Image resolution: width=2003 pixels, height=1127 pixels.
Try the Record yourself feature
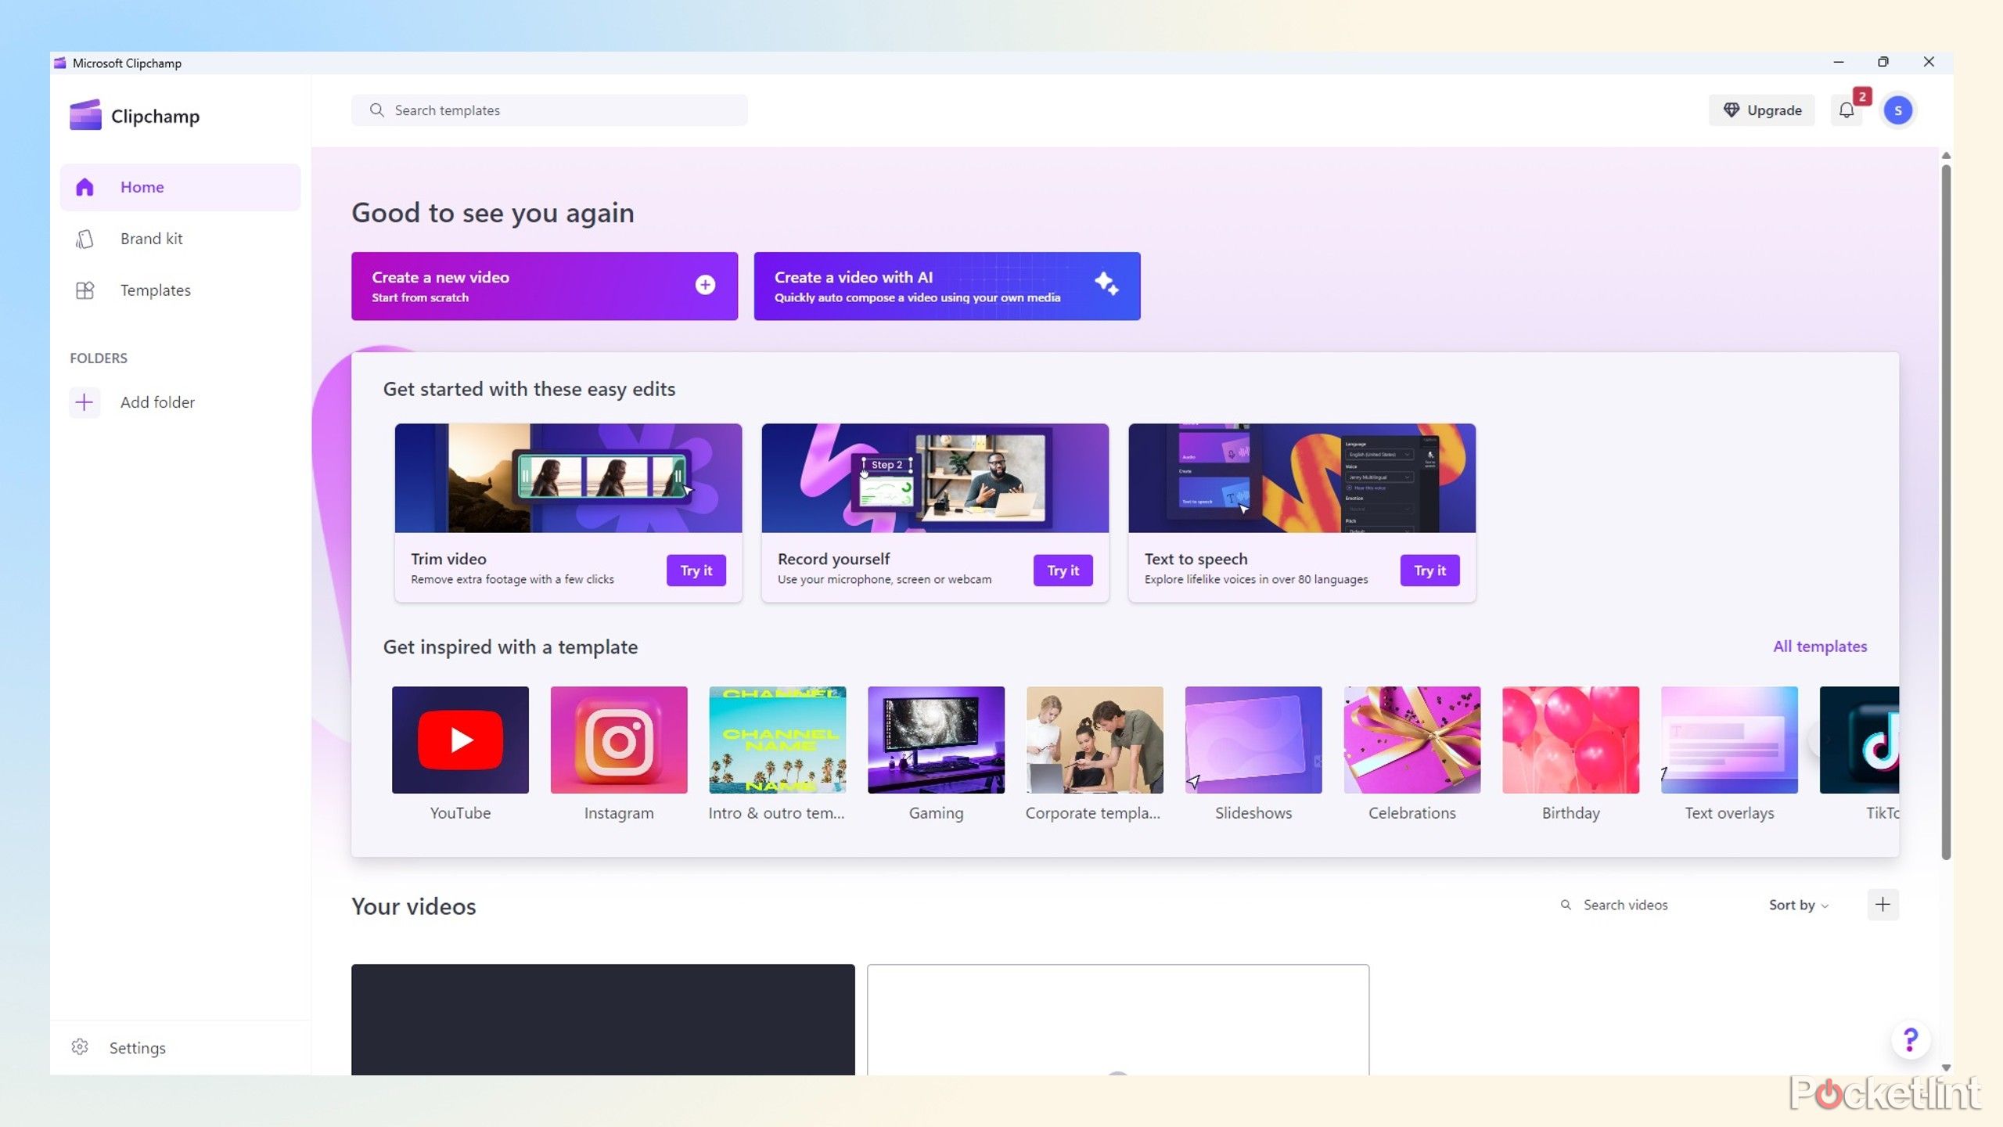pos(1062,570)
